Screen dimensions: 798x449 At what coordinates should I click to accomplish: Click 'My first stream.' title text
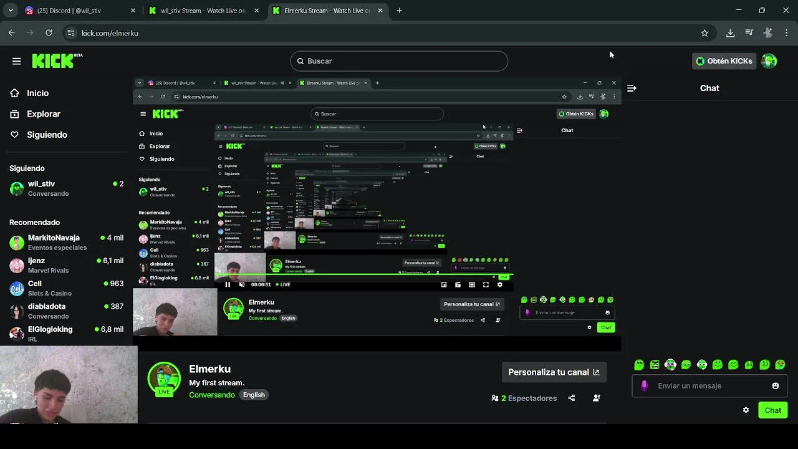(216, 383)
